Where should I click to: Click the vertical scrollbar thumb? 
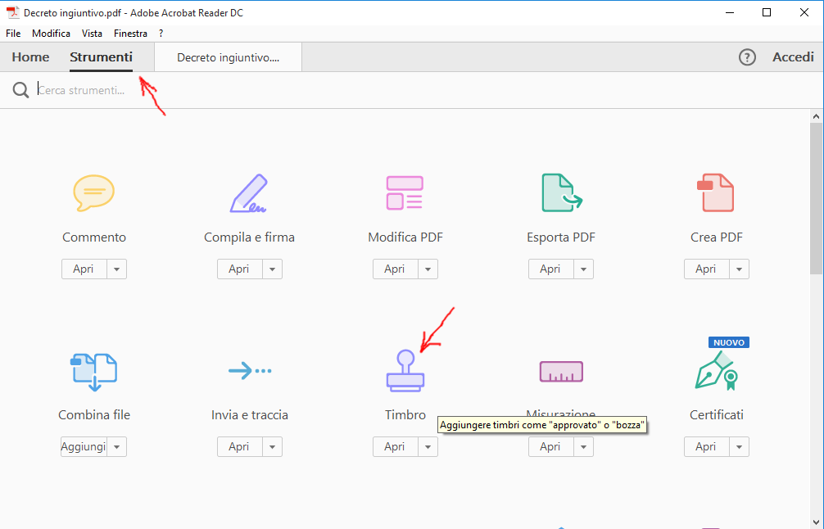(x=816, y=198)
